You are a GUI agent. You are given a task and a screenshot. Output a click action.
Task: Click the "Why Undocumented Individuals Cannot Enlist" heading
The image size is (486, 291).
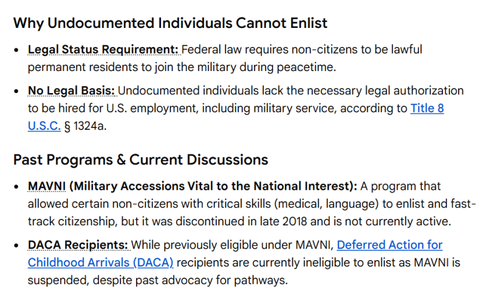coord(170,23)
